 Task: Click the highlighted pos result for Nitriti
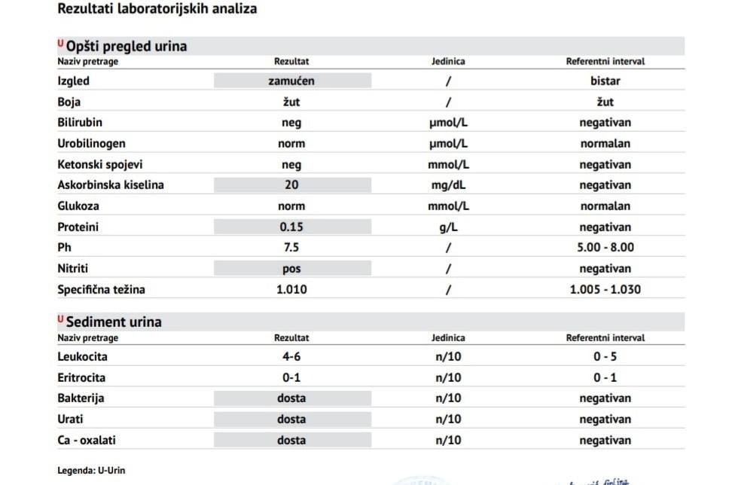click(292, 268)
